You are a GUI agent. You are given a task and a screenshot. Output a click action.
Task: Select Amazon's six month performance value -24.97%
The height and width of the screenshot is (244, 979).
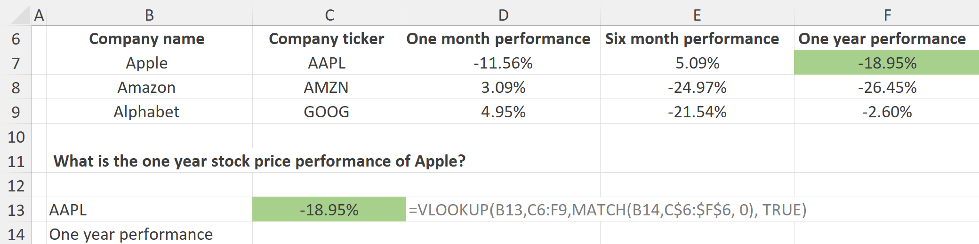[x=697, y=87]
